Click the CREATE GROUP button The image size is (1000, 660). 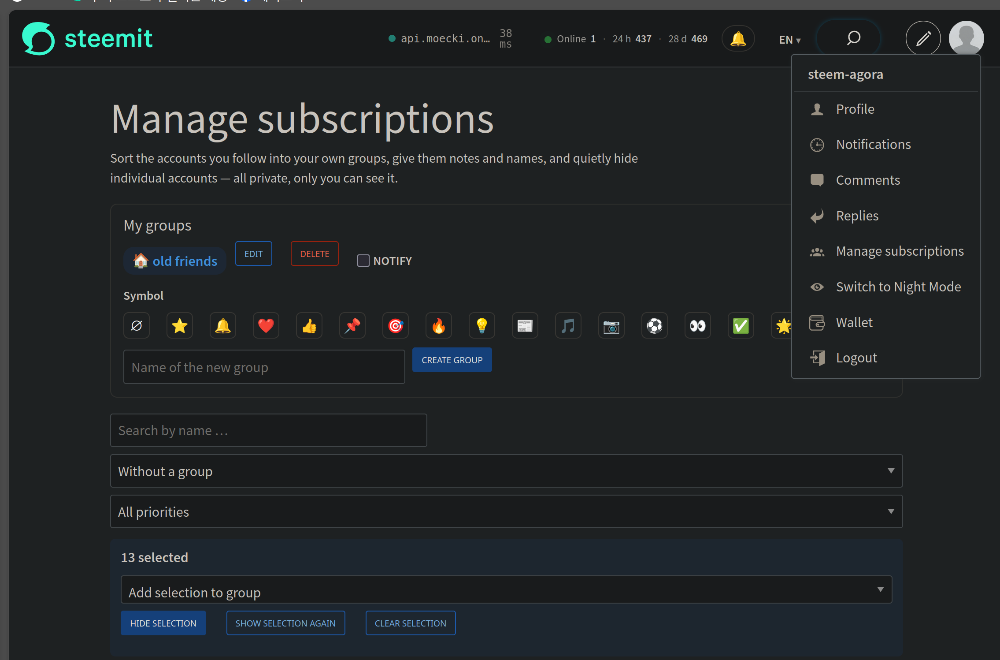[x=452, y=360]
